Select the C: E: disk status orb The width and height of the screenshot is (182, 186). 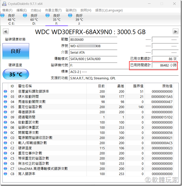point(3,16)
